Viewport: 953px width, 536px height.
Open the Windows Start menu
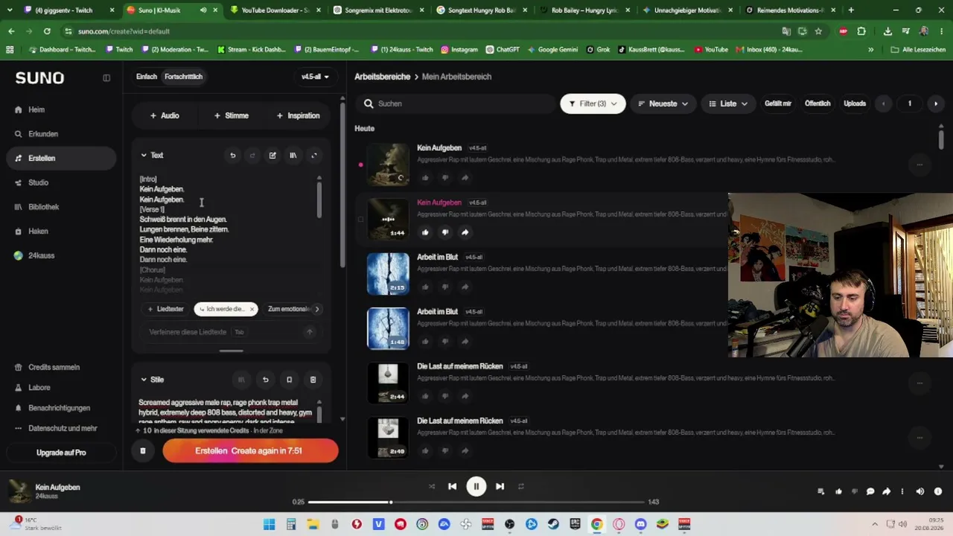click(x=270, y=524)
